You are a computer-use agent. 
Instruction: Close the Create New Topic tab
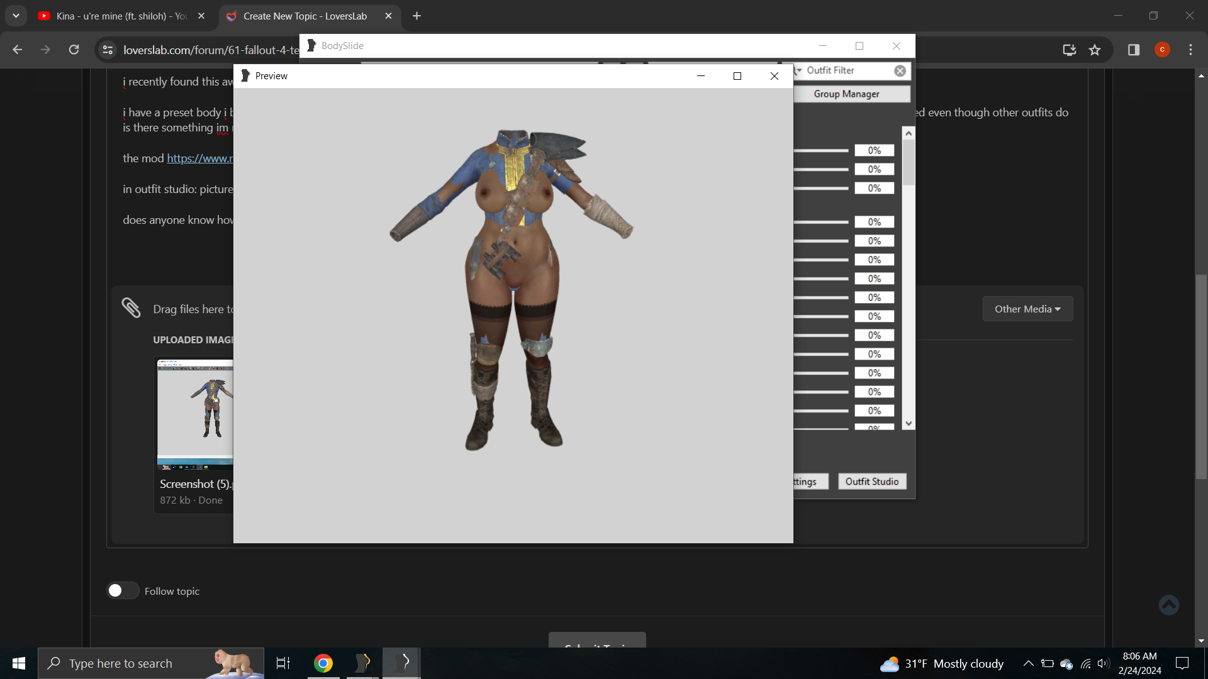pyautogui.click(x=388, y=16)
